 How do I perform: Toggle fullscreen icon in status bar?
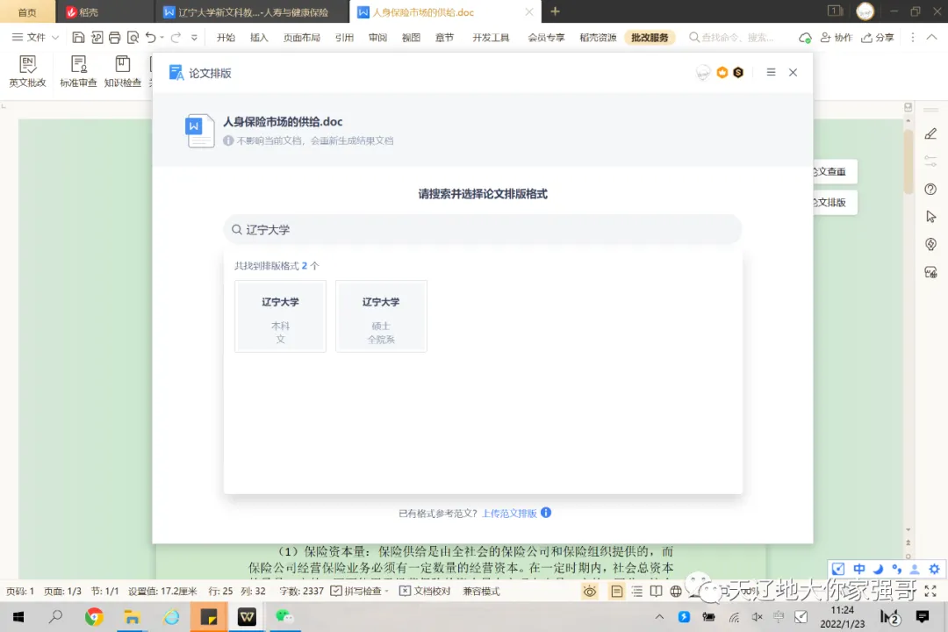pos(931,592)
